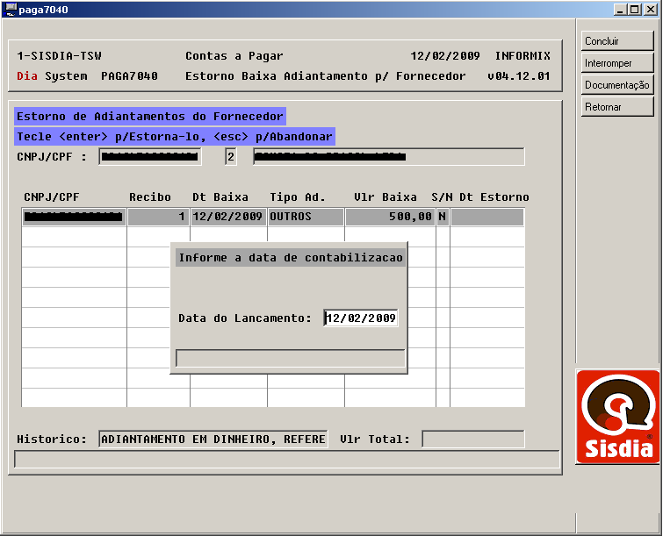Minimize the paga7040 window
Image resolution: width=663 pixels, height=536 pixels.
pos(622,10)
